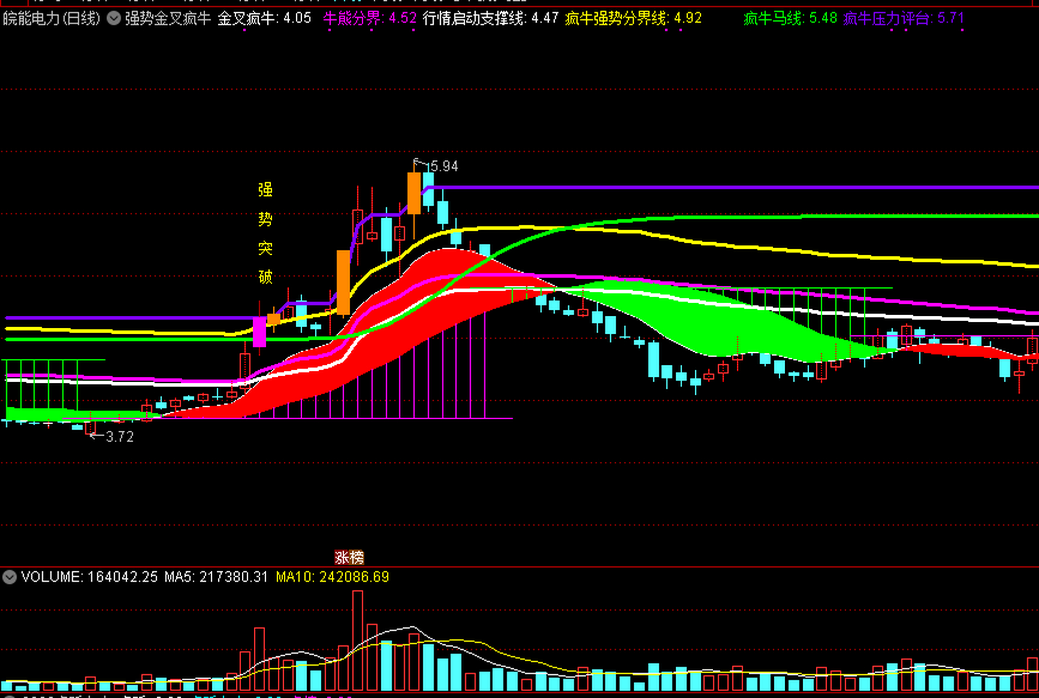Click the 金叉疯牛: 4.05 readout
The image size is (1039, 698).
264,19
